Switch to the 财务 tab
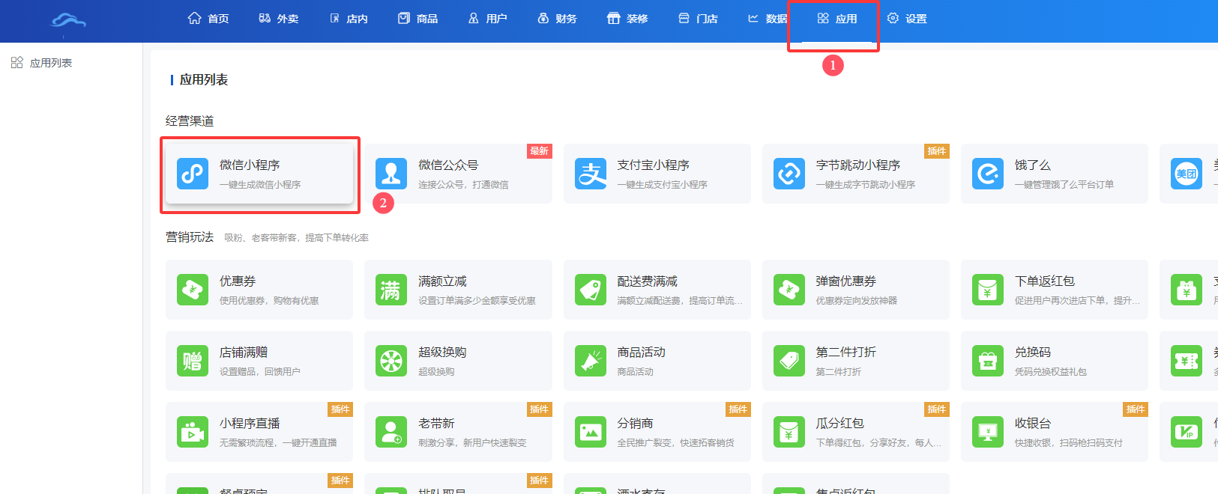The width and height of the screenshot is (1218, 494). (557, 19)
